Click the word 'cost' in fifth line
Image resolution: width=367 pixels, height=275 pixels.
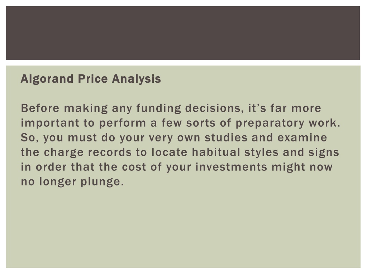coord(134,167)
